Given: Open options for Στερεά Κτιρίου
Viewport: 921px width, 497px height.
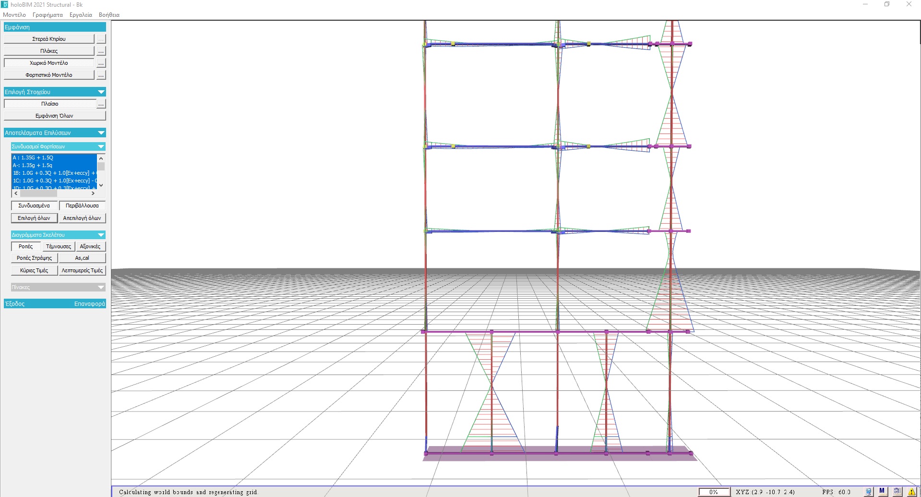Looking at the screenshot, I should pos(101,39).
